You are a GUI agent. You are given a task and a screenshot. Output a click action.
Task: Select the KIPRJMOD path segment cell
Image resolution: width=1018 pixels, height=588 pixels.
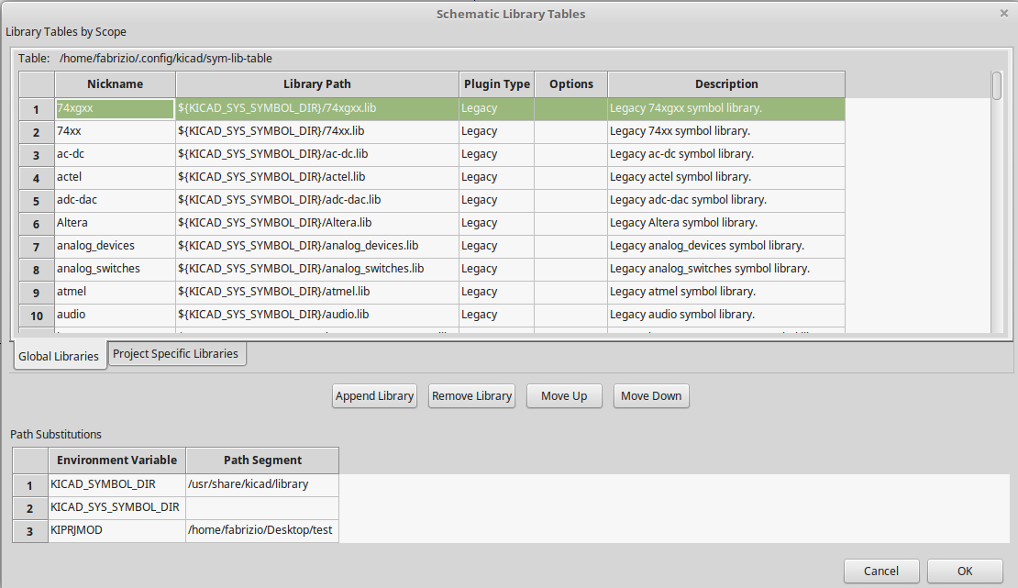[x=261, y=530]
